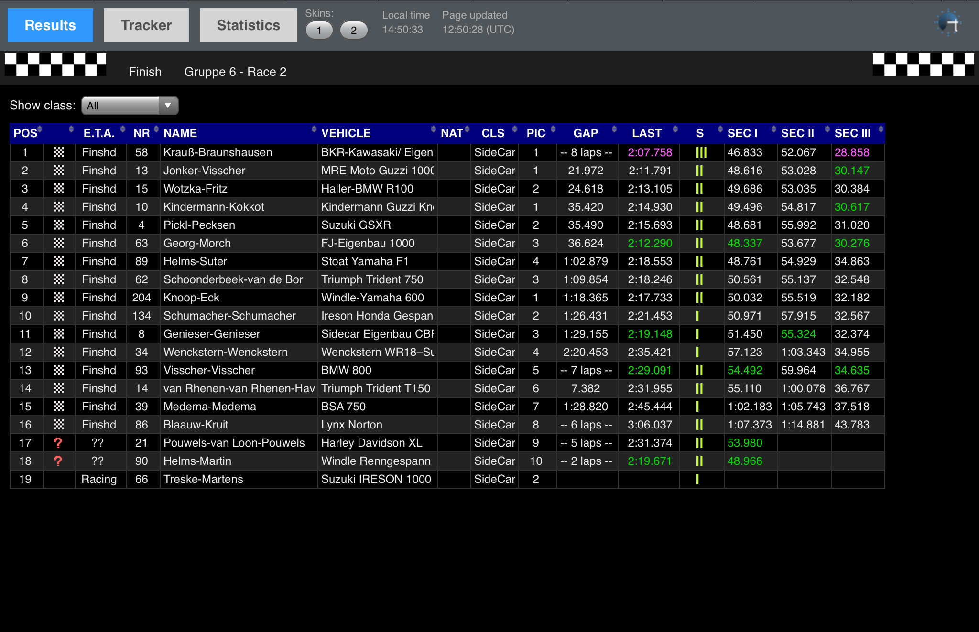
Task: Click the 'Racing' status for number 66
Action: (x=99, y=479)
